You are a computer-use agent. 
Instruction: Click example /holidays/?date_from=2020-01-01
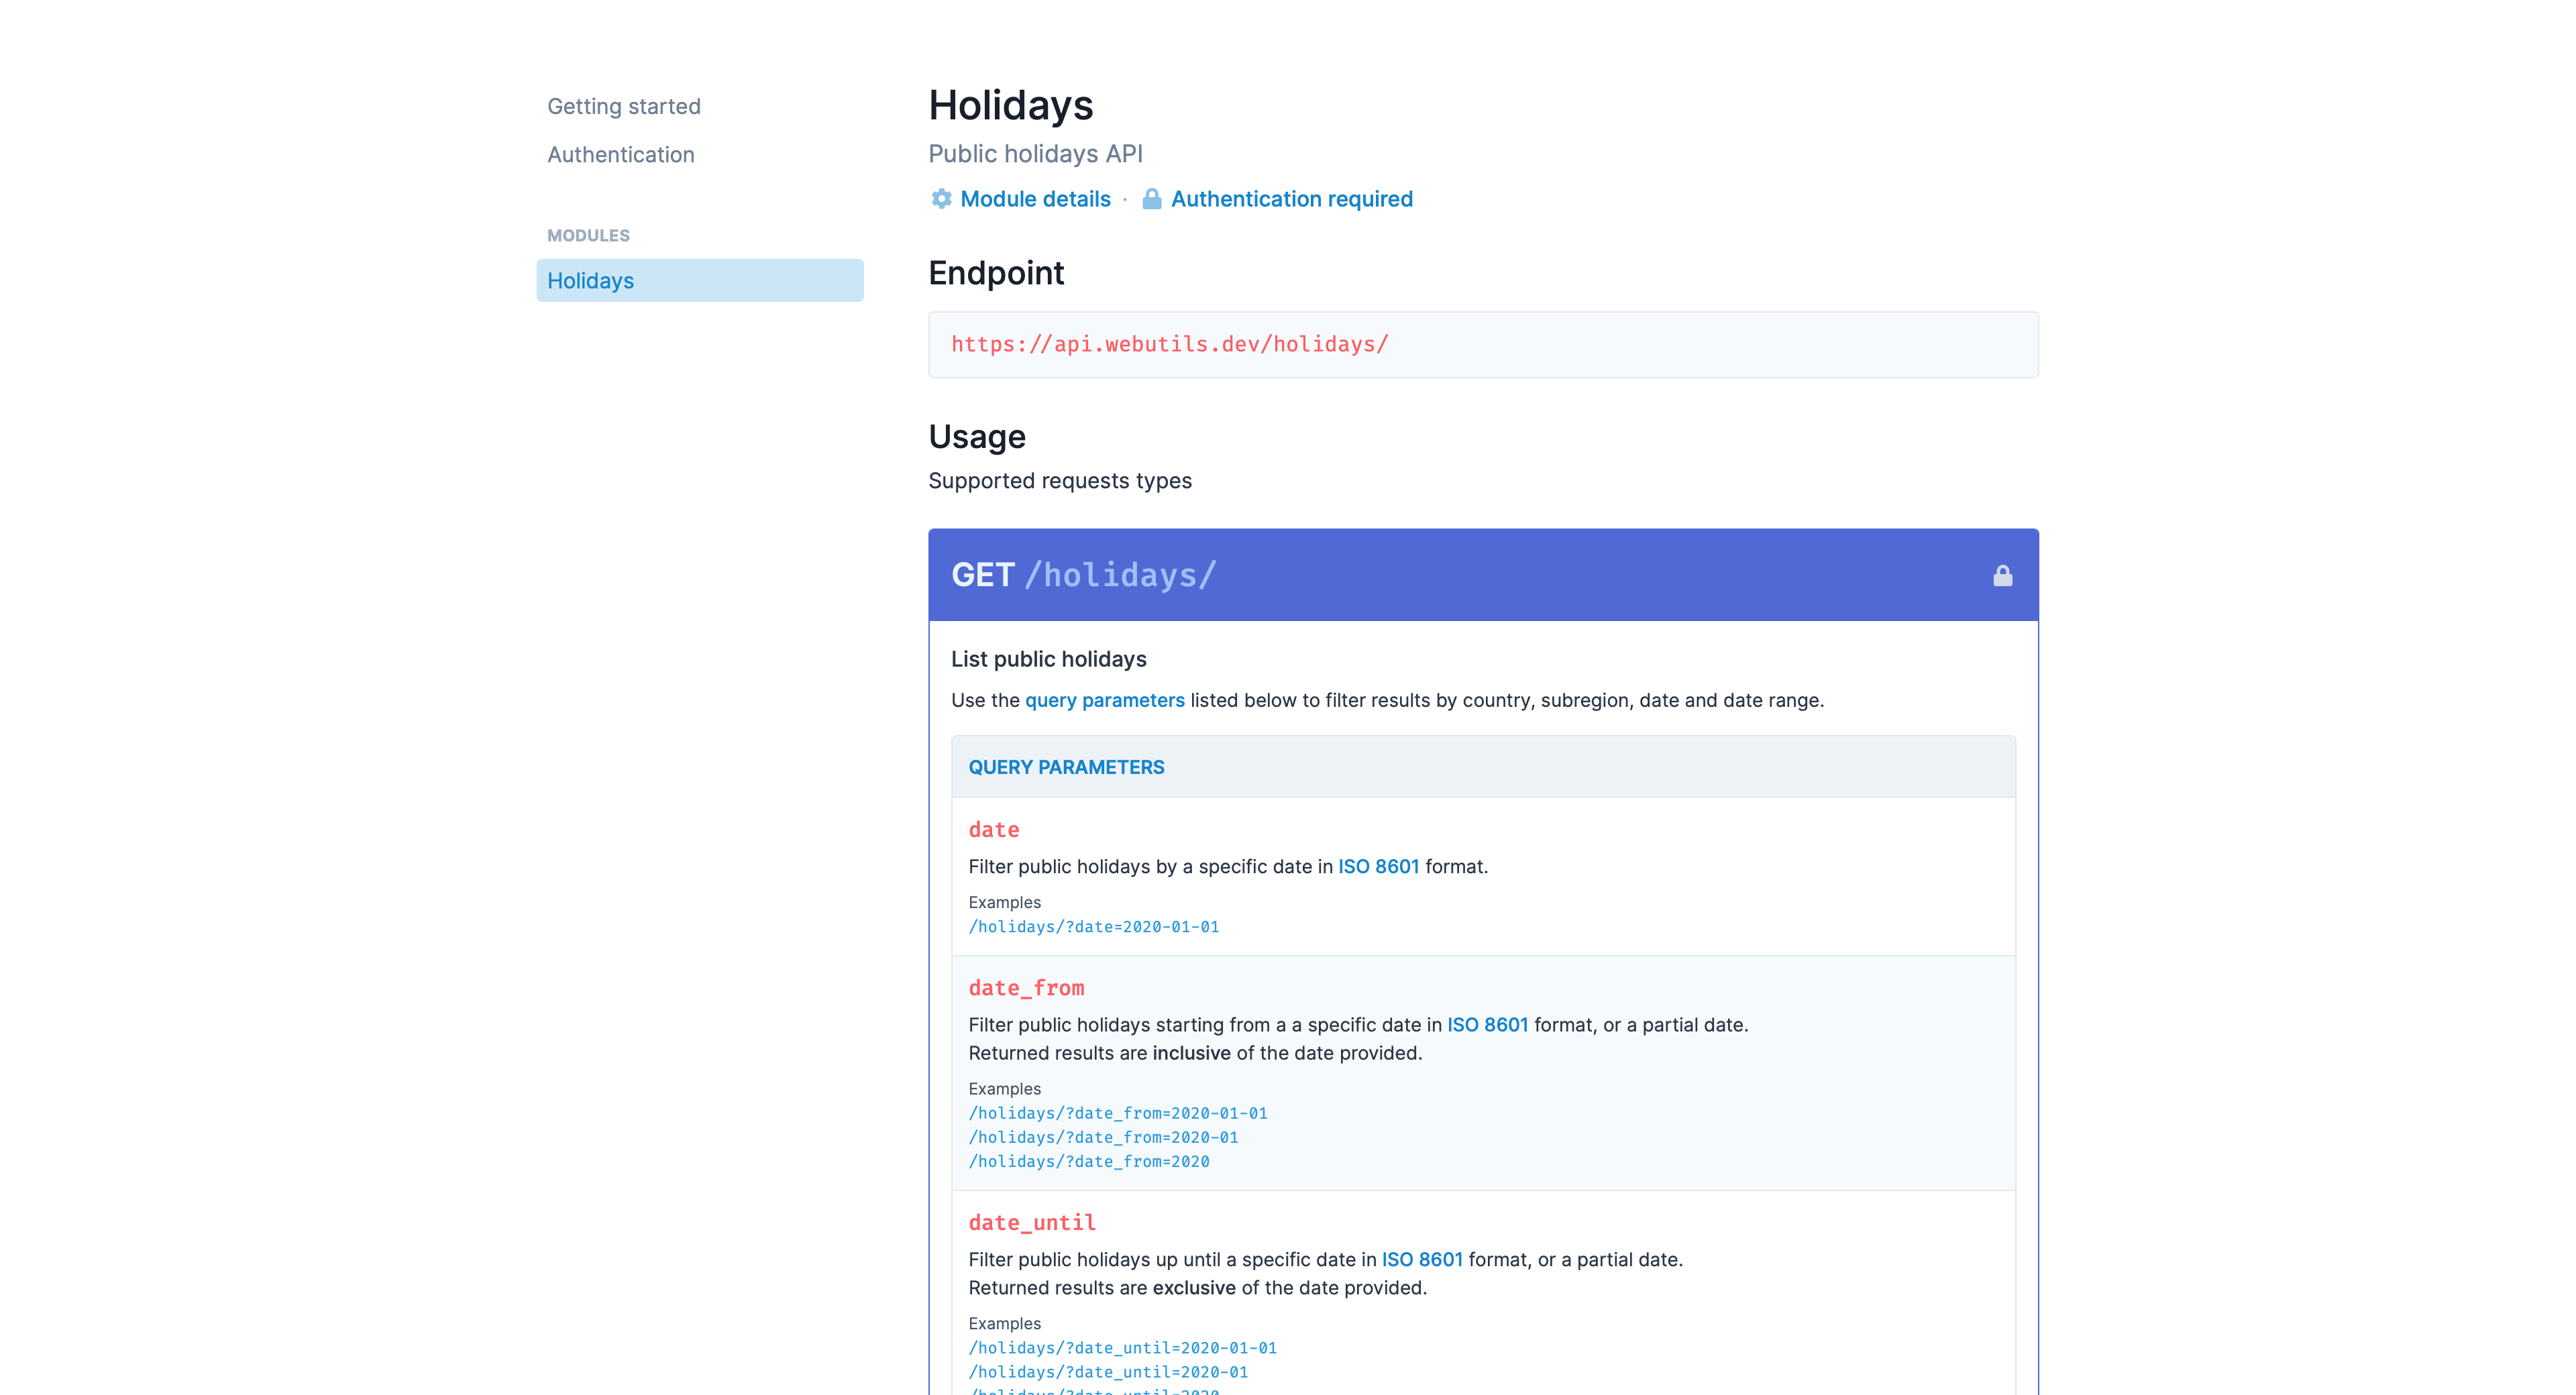[1117, 1113]
